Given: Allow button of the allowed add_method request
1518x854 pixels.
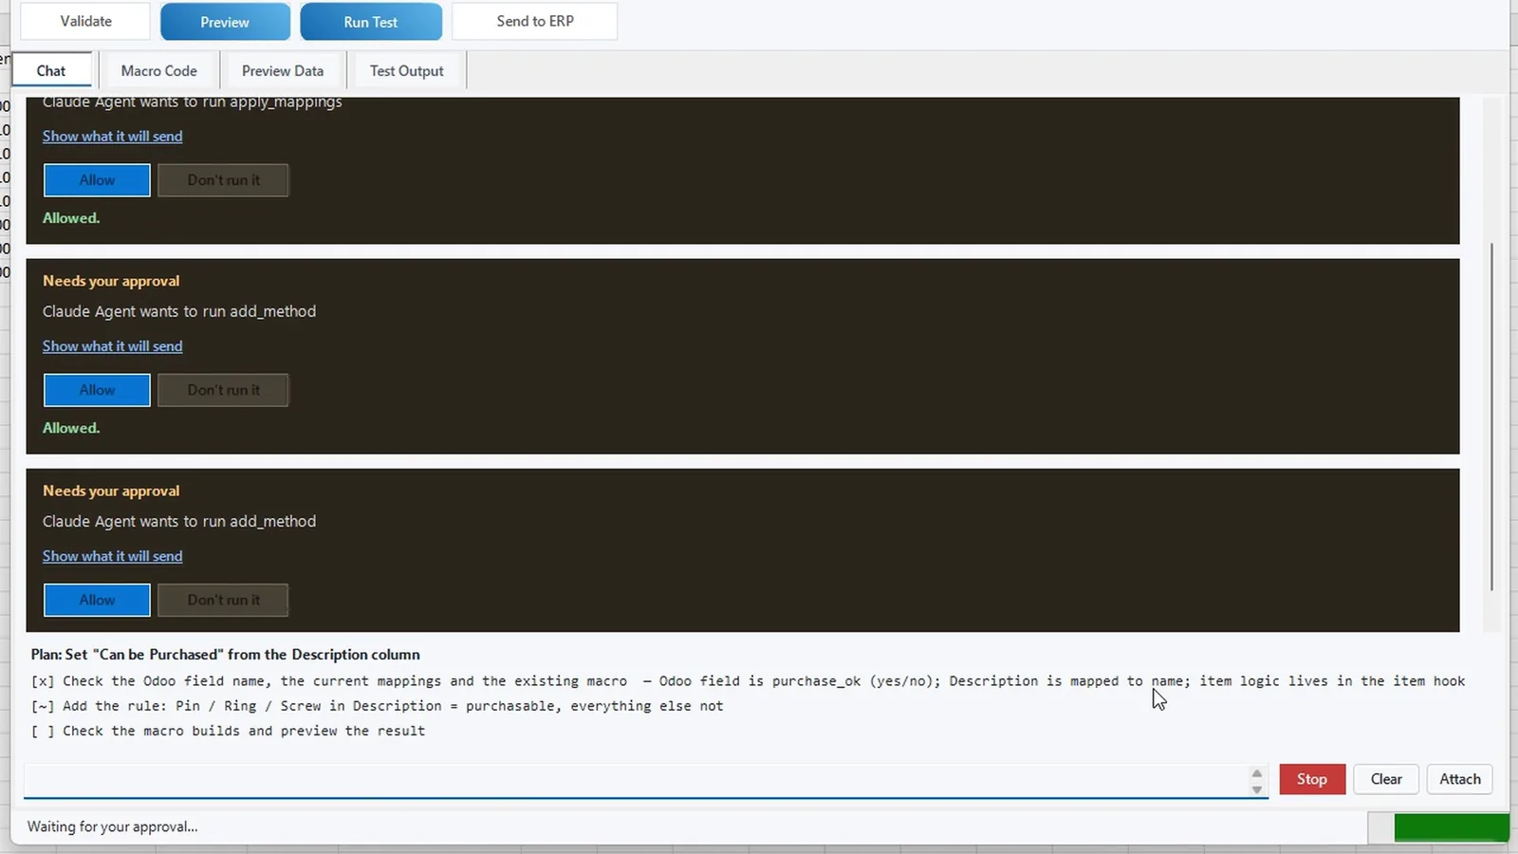Looking at the screenshot, I should [97, 390].
